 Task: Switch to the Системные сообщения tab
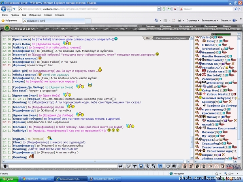coord(171,38)
